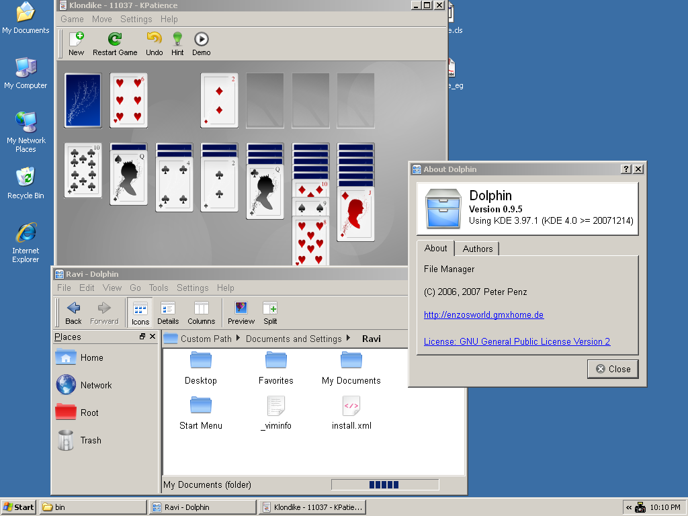Open the enzosworld.gmxhome.de link
Viewport: 688px width, 516px height.
coord(484,314)
